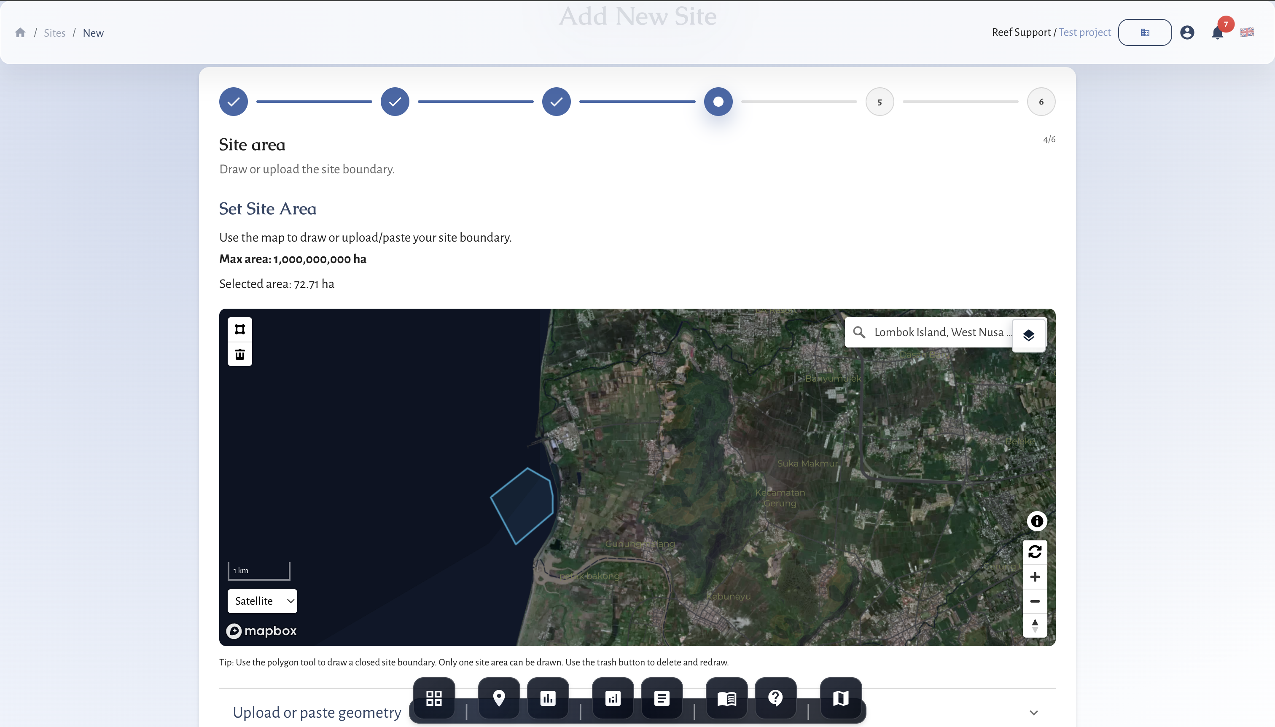This screenshot has width=1275, height=727.
Task: Select the polygon draw tool on the map
Action: (x=239, y=329)
